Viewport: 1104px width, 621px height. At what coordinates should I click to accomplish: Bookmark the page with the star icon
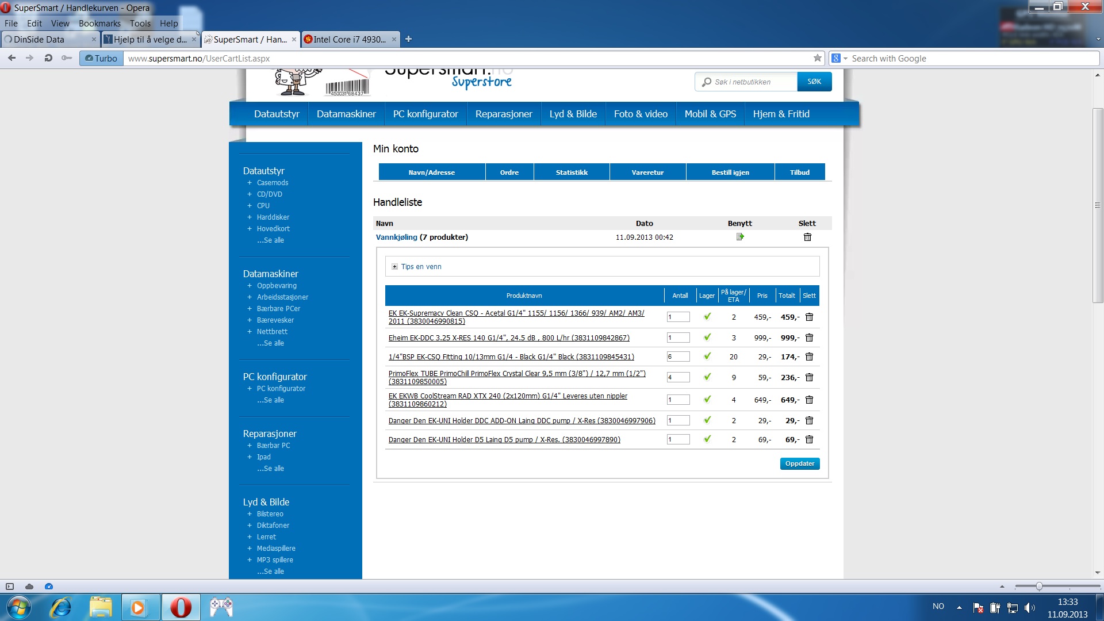[817, 58]
